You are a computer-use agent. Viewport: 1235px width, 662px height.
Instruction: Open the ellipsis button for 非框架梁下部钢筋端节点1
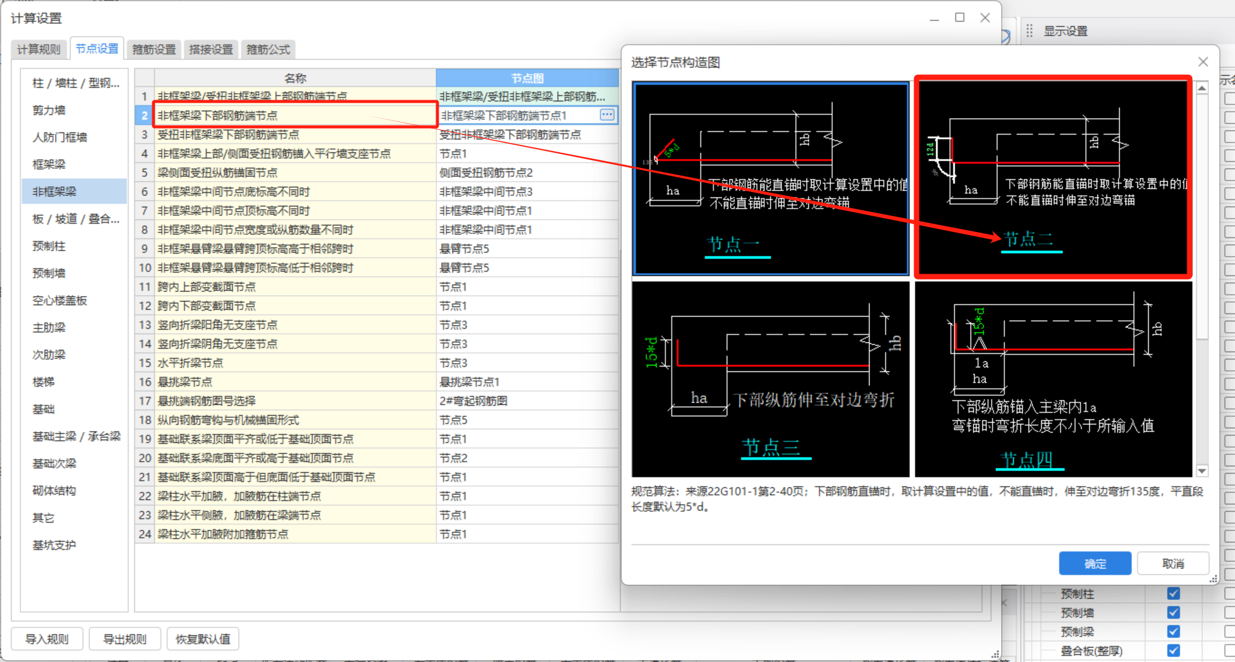607,115
